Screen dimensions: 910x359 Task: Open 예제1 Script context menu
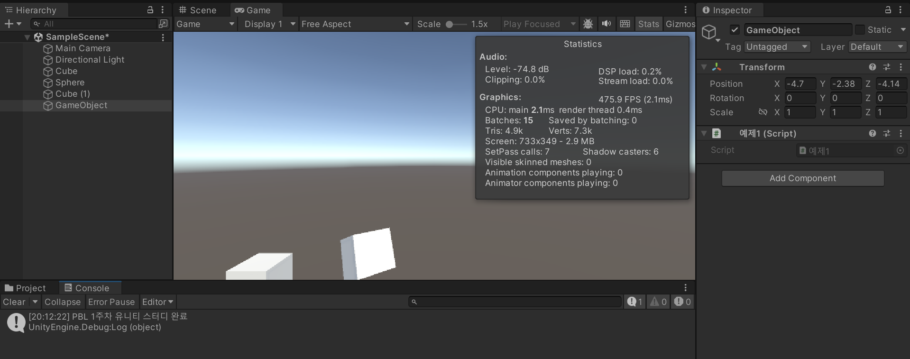click(x=901, y=134)
